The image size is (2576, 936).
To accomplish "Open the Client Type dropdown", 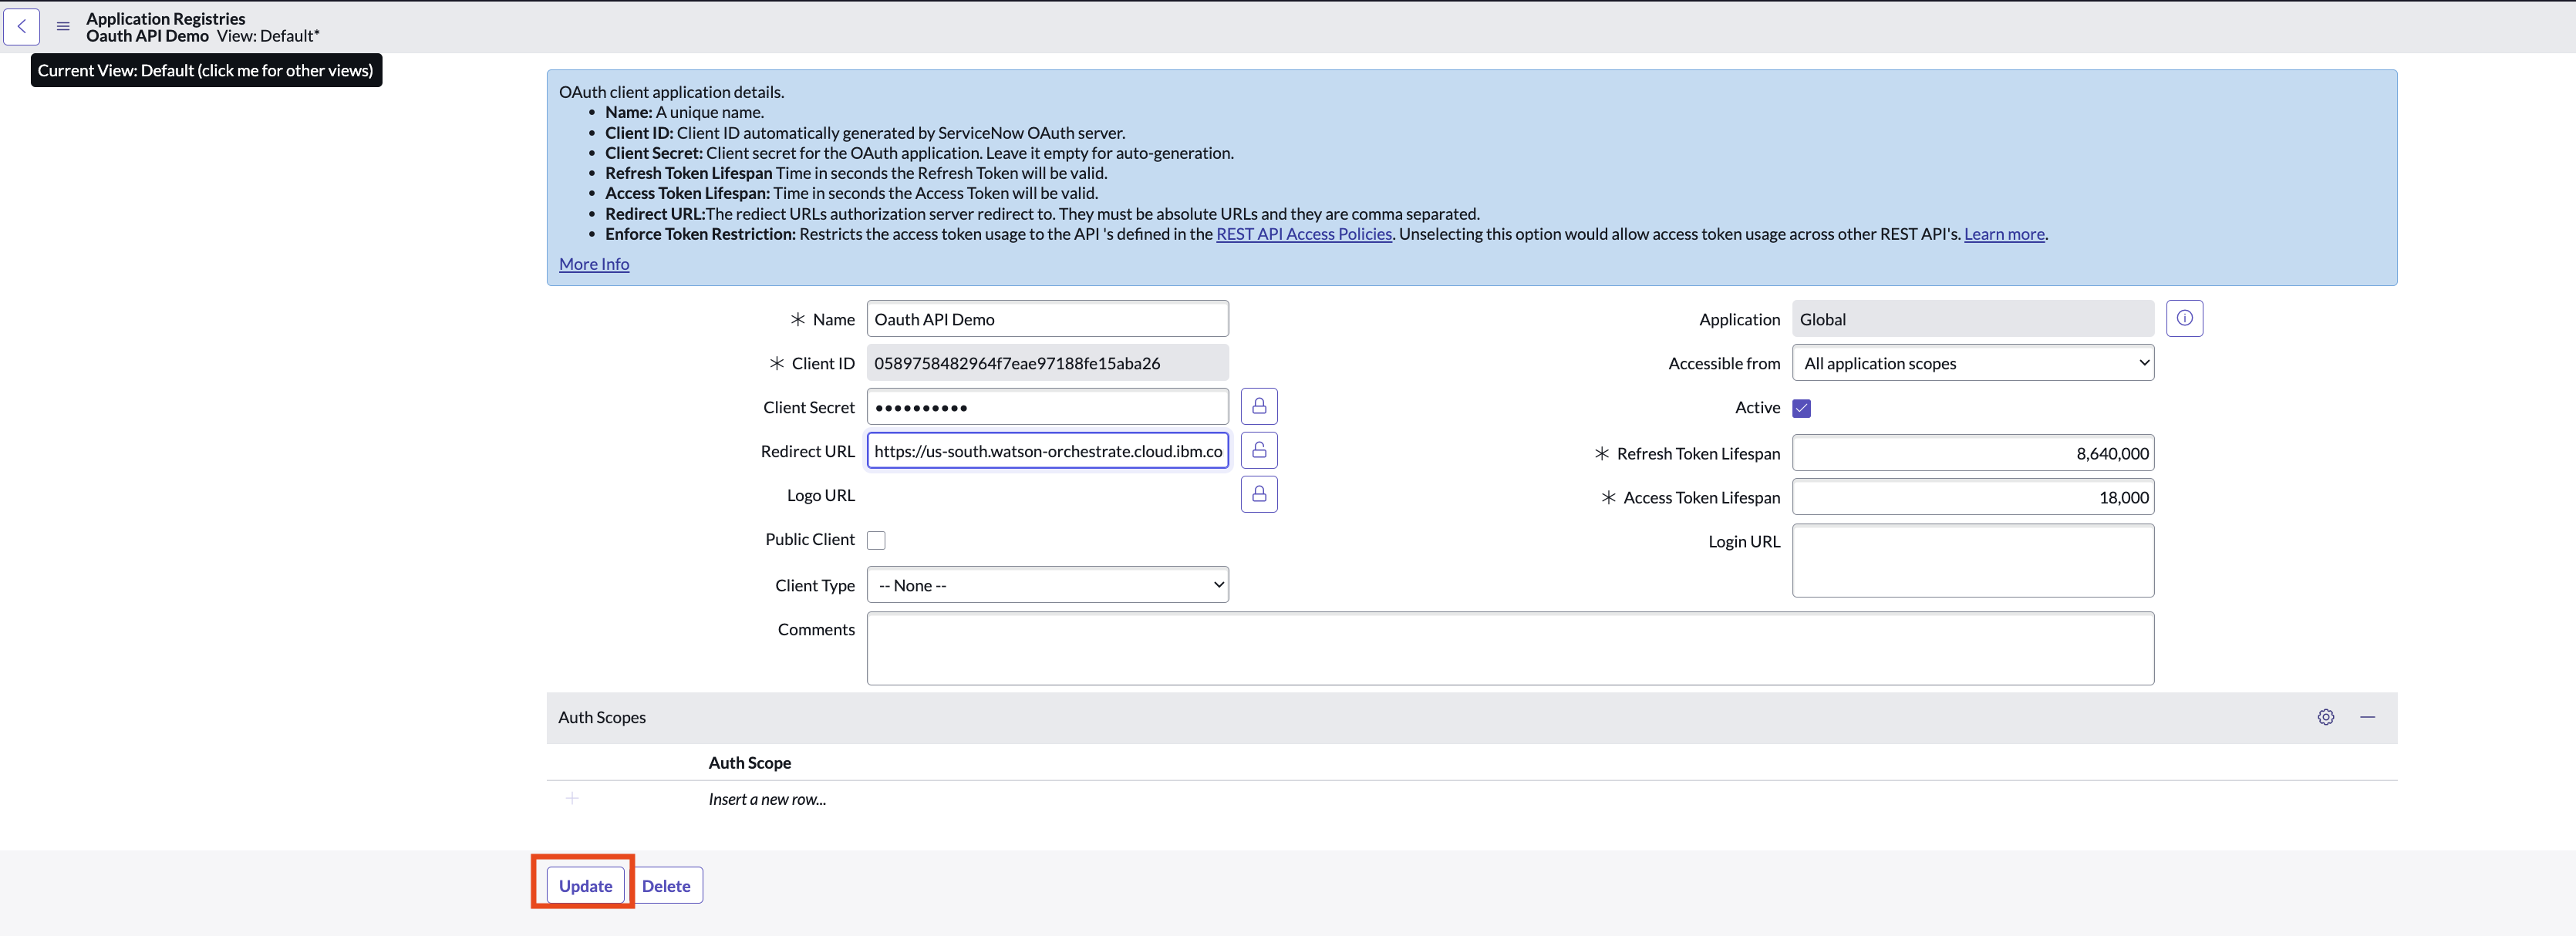I will tap(1047, 585).
